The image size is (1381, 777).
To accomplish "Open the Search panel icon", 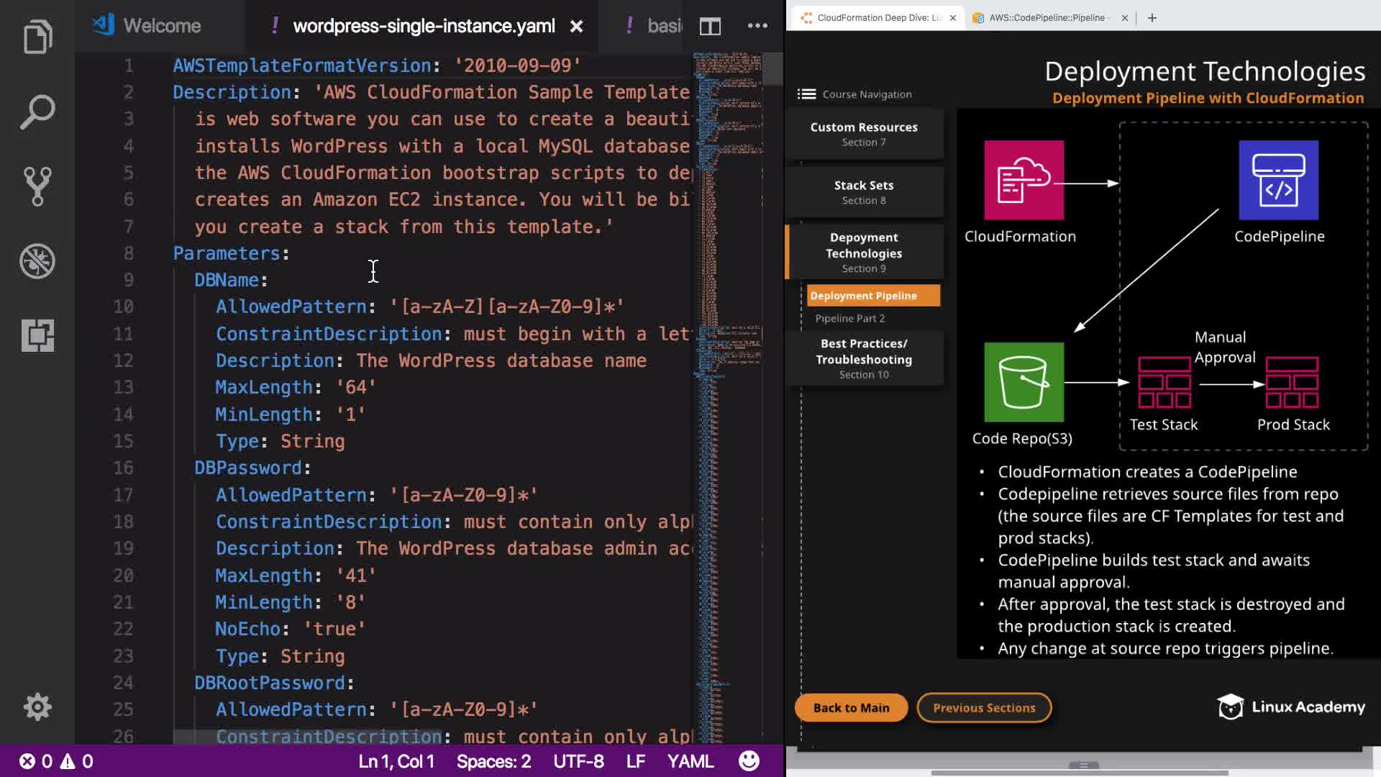I will 37,112.
